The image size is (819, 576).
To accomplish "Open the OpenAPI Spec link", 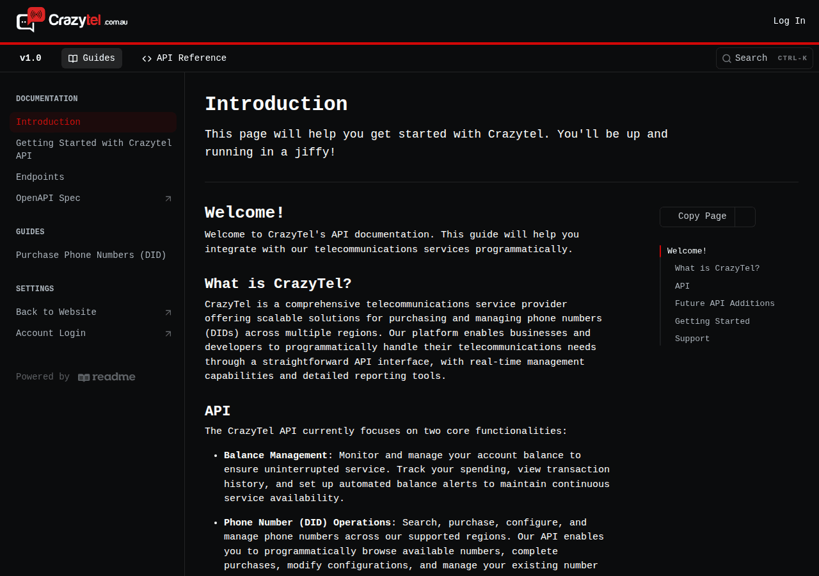I will click(x=93, y=198).
